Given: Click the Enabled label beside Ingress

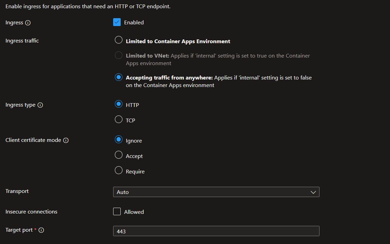Looking at the screenshot, I should click(x=134, y=23).
